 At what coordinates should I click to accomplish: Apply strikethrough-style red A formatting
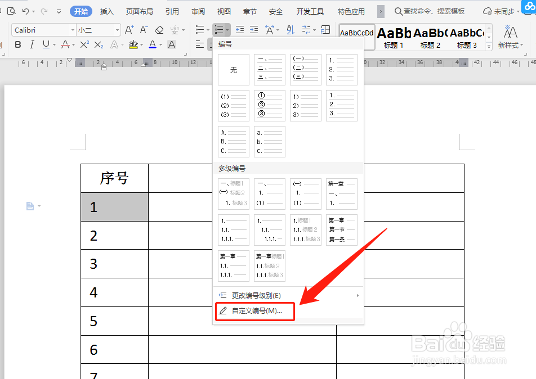click(65, 45)
